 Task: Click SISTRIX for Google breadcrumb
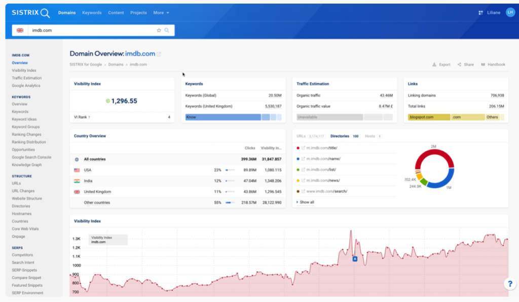(x=86, y=64)
